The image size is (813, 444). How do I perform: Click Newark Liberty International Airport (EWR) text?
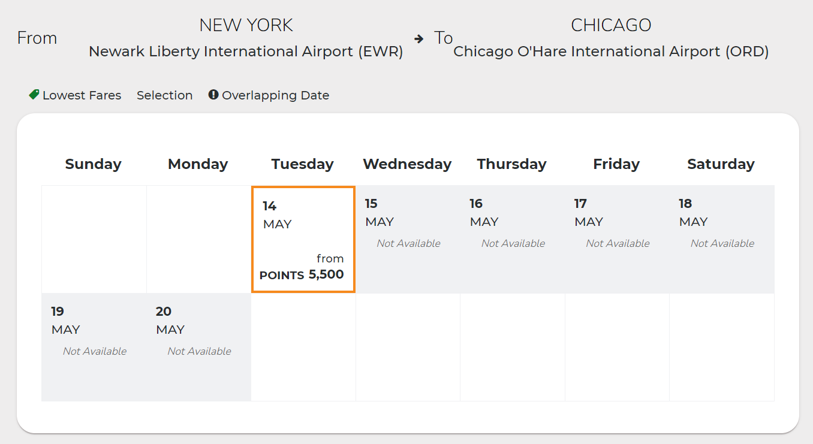coord(246,52)
